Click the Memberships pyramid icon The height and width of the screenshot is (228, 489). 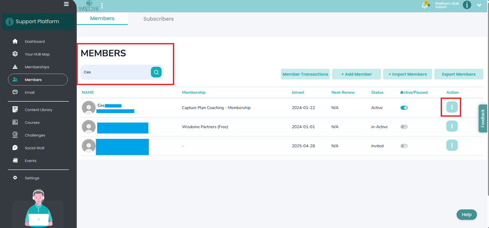(x=15, y=67)
